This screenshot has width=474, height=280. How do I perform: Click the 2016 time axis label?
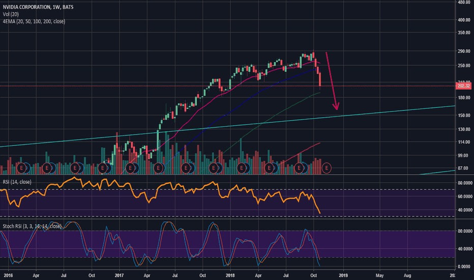8,275
